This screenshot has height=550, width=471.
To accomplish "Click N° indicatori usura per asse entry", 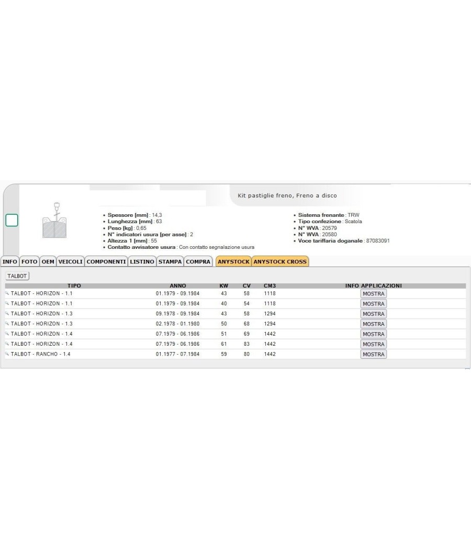I will 150,234.
